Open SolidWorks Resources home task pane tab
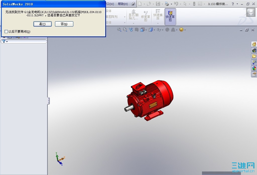 (x=254, y=44)
